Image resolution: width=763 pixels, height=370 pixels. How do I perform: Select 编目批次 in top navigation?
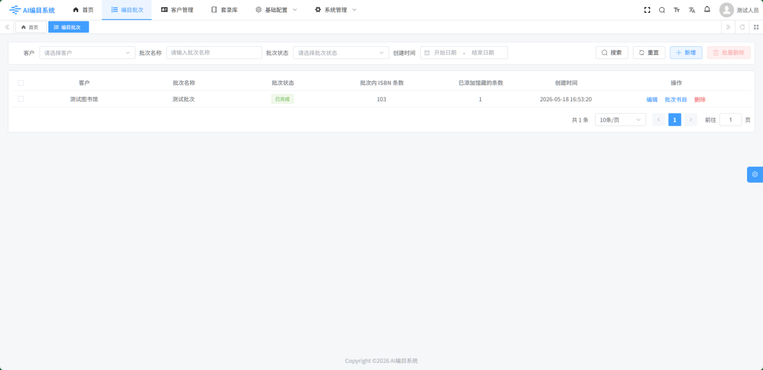point(127,10)
